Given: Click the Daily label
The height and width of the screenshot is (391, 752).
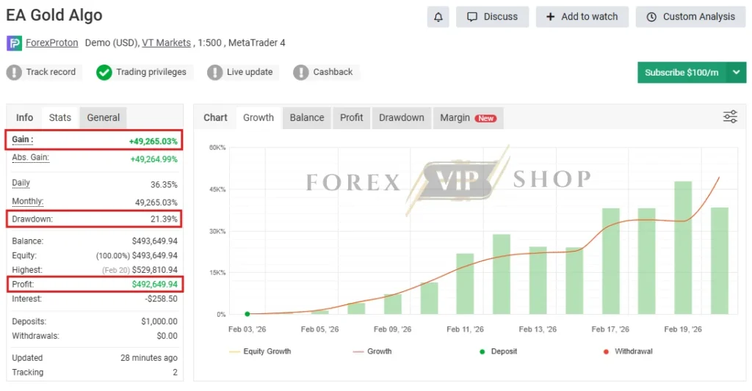Looking at the screenshot, I should (x=21, y=183).
